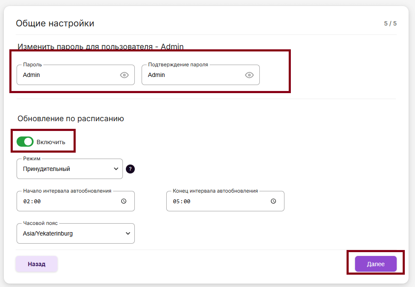
Task: Click the 5 / 5 step indicator
Action: coord(390,23)
